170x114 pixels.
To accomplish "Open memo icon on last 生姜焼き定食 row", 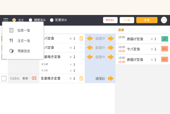I will pos(81,78).
